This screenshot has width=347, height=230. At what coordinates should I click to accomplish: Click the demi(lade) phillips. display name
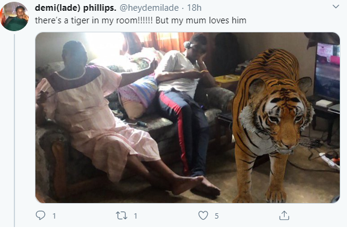(76, 8)
